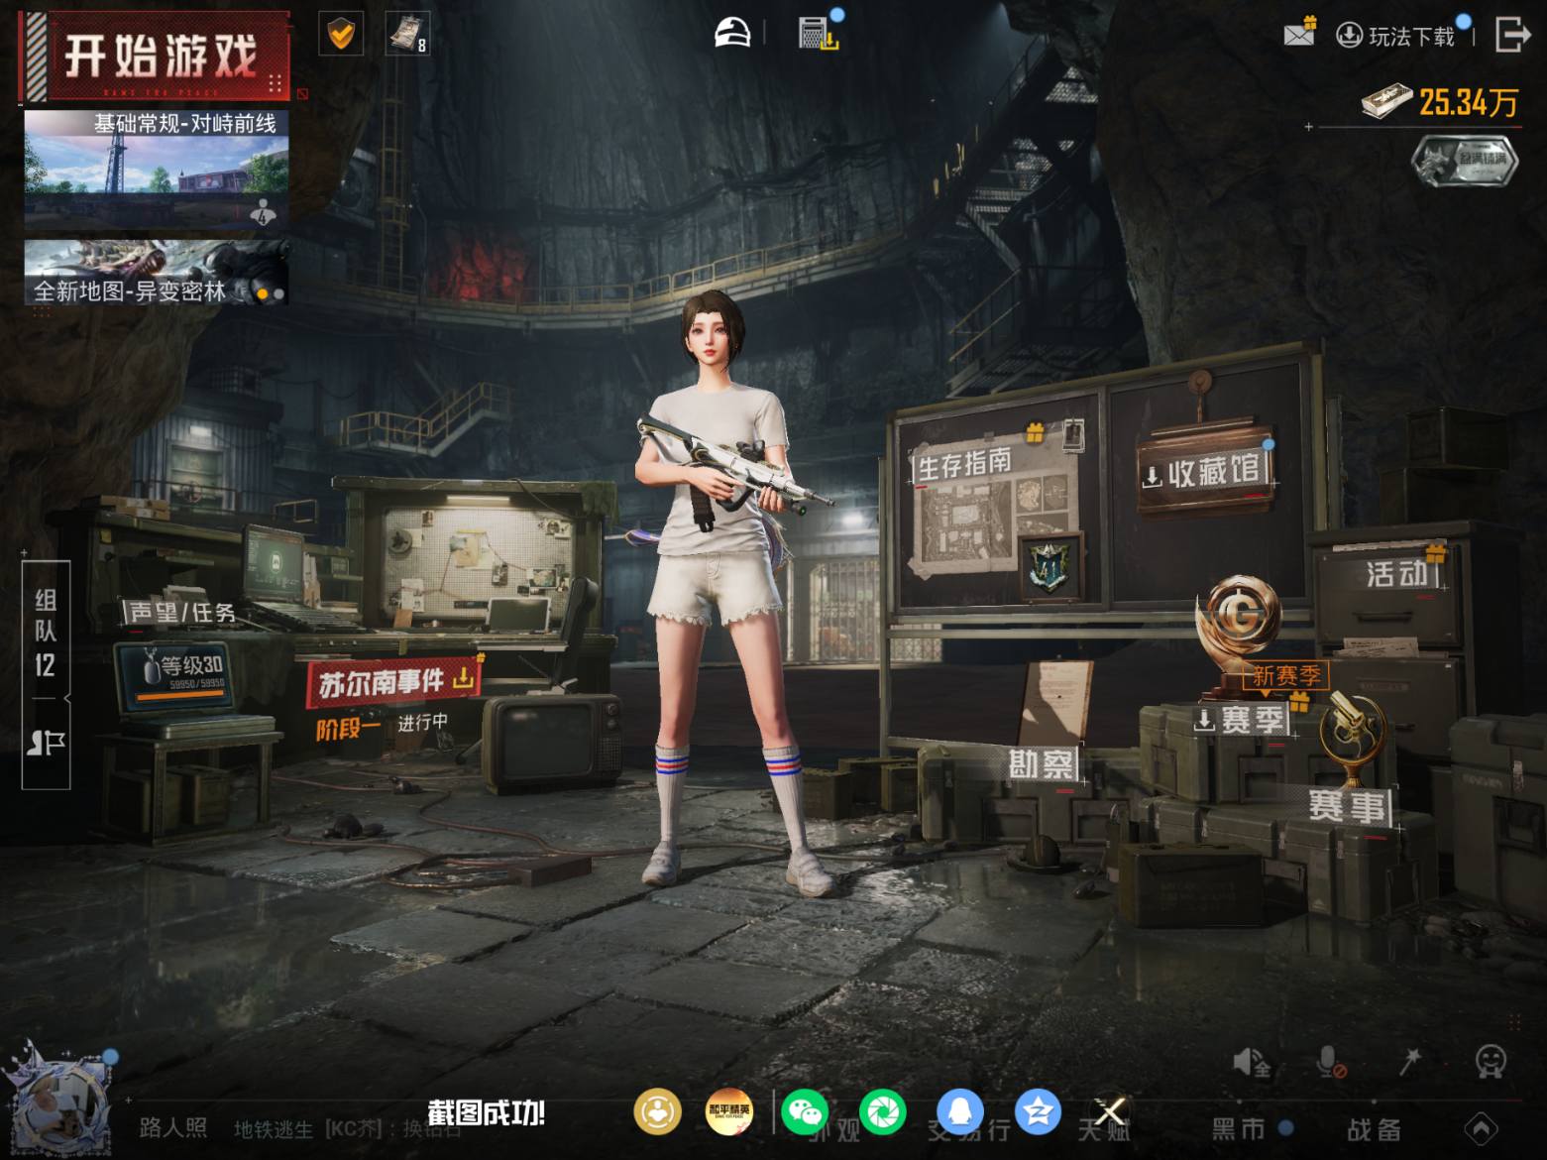Open the 勘察 survey entry
1547x1160 pixels.
click(1042, 764)
